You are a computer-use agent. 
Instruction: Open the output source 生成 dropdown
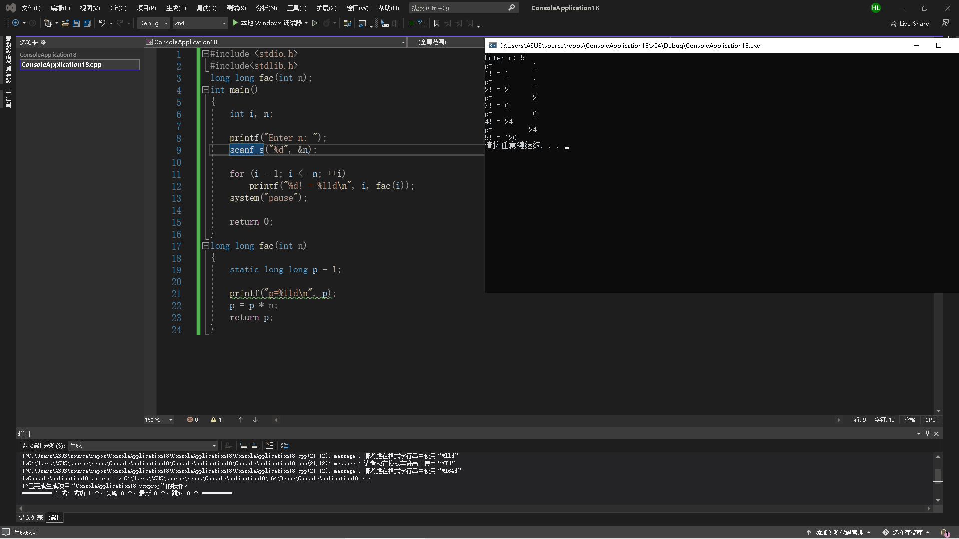pos(142,446)
